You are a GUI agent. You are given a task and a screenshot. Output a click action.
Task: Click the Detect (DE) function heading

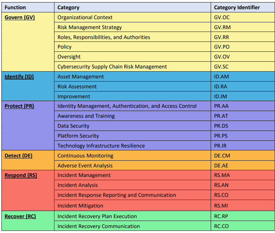pos(18,156)
